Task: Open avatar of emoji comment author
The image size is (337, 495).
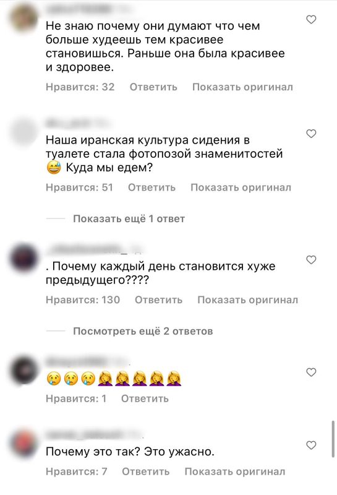Action: tap(23, 369)
